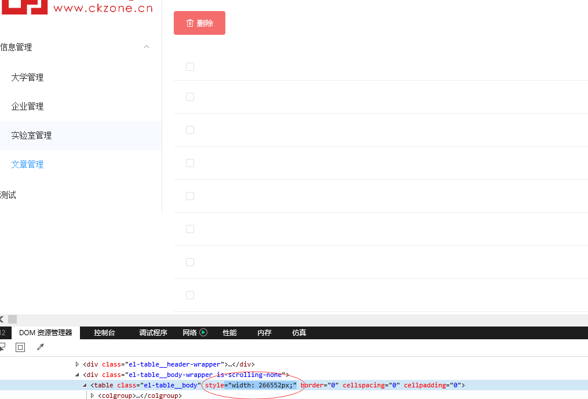Open the 内存 DevTools tab
The width and height of the screenshot is (588, 399).
click(264, 332)
